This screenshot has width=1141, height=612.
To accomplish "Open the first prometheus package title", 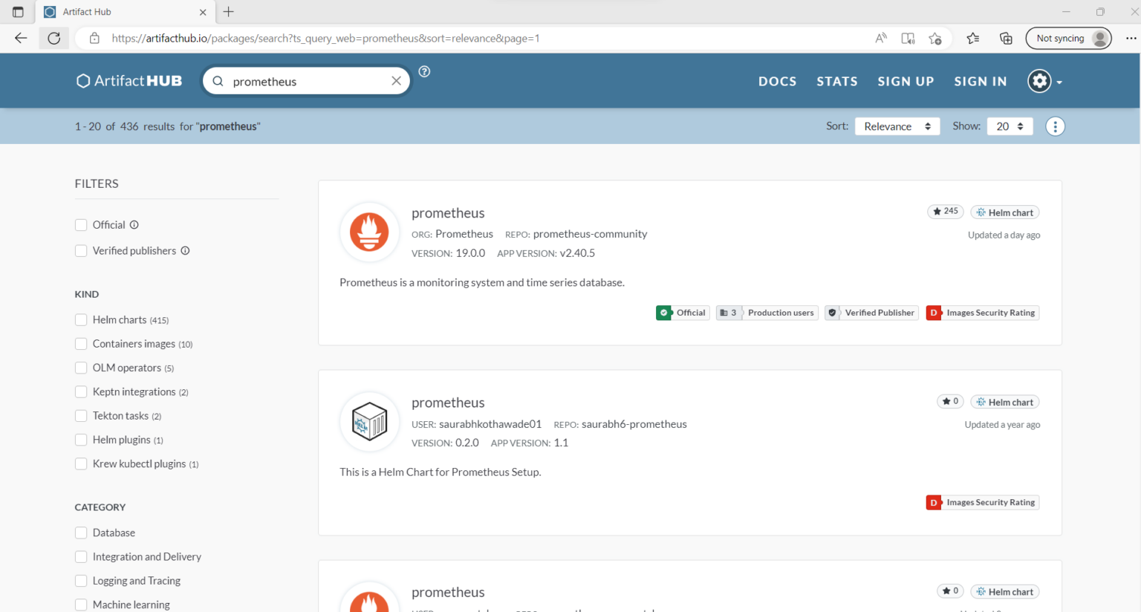I will click(448, 212).
